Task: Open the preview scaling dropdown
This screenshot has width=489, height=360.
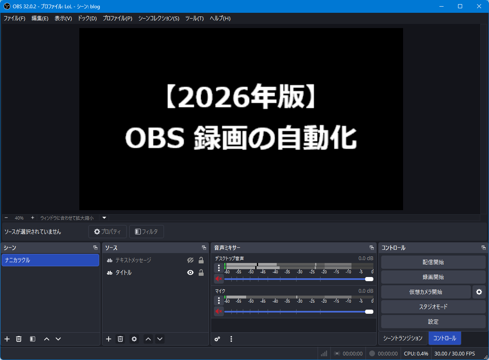Action: tap(104, 218)
